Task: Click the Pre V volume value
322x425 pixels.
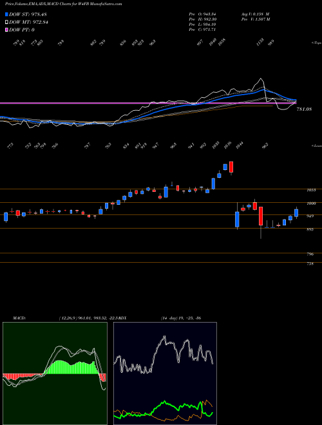Action: (x=263, y=19)
